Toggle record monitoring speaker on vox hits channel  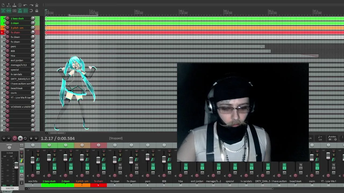click(28, 176)
